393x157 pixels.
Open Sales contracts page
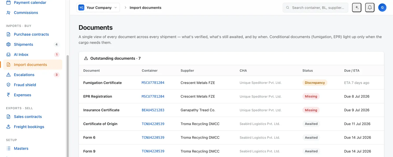[33, 117]
